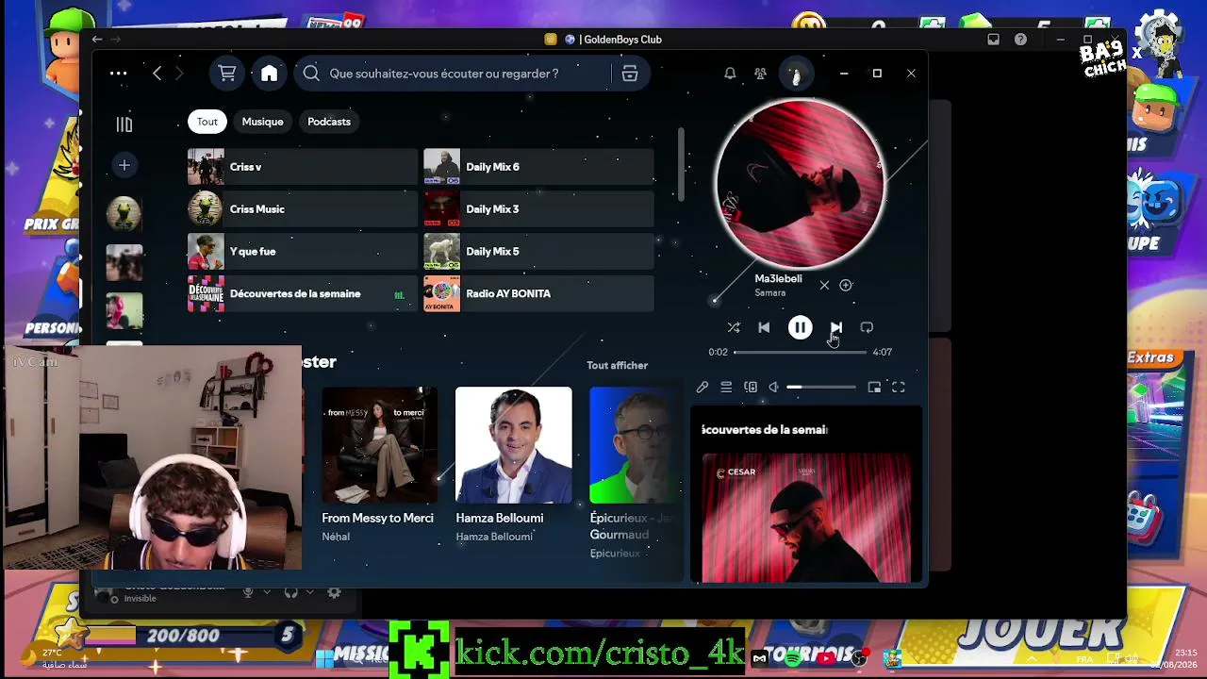Click 'Tout afficher' link
The image size is (1207, 679).
pos(617,366)
